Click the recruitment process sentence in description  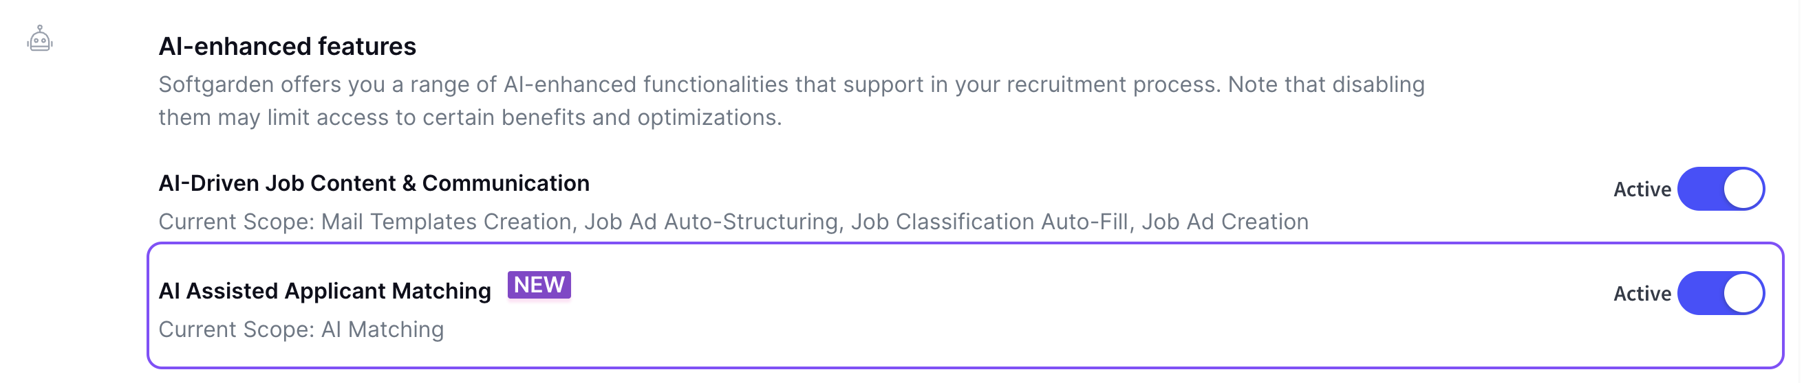tap(689, 84)
